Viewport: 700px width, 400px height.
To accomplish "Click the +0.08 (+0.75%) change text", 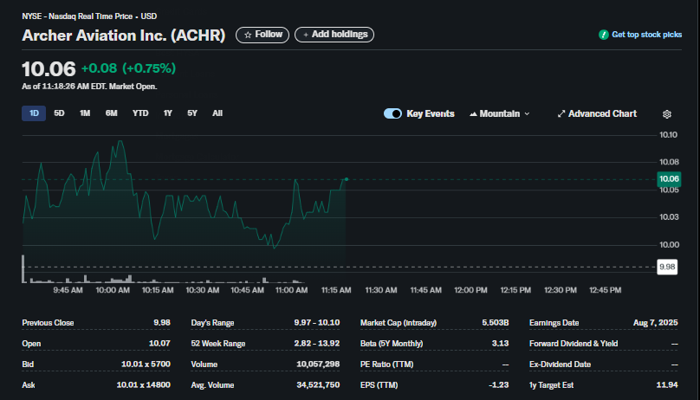I will [x=128, y=68].
